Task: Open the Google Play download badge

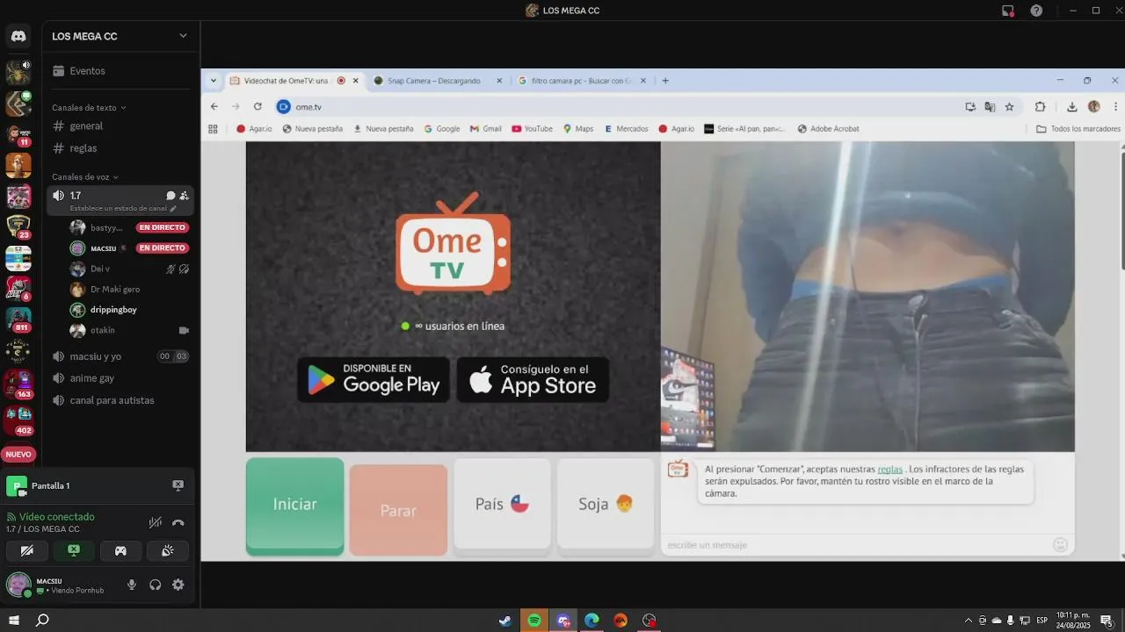Action: 374,379
